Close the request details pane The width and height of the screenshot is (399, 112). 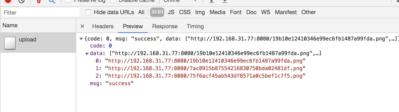[82, 26]
